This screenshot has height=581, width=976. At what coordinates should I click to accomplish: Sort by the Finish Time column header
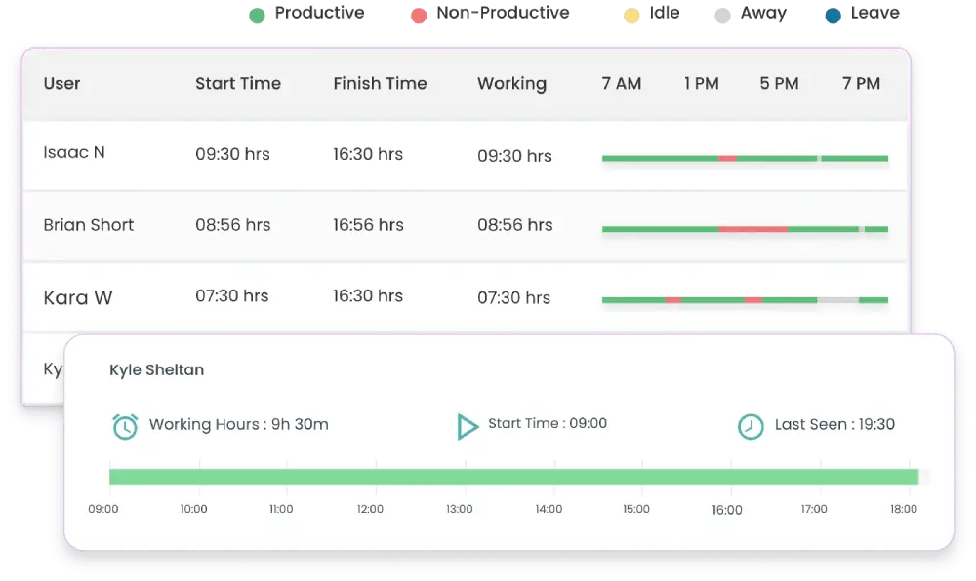click(x=381, y=84)
